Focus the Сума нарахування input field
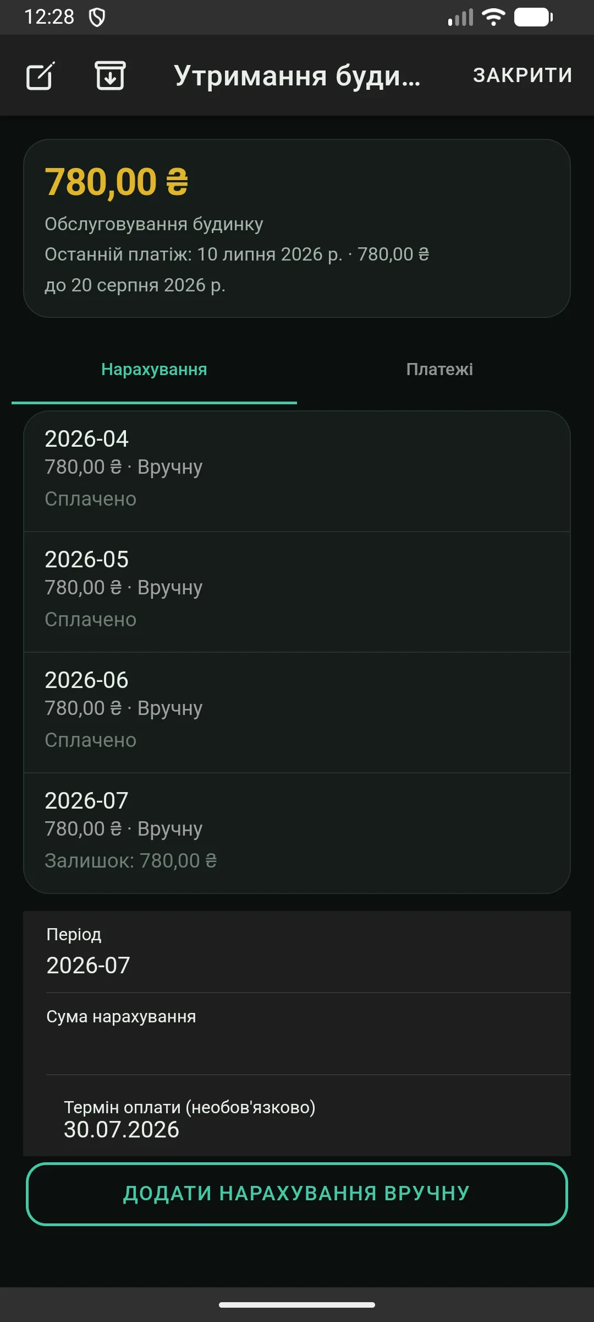The image size is (594, 1322). [x=297, y=1034]
